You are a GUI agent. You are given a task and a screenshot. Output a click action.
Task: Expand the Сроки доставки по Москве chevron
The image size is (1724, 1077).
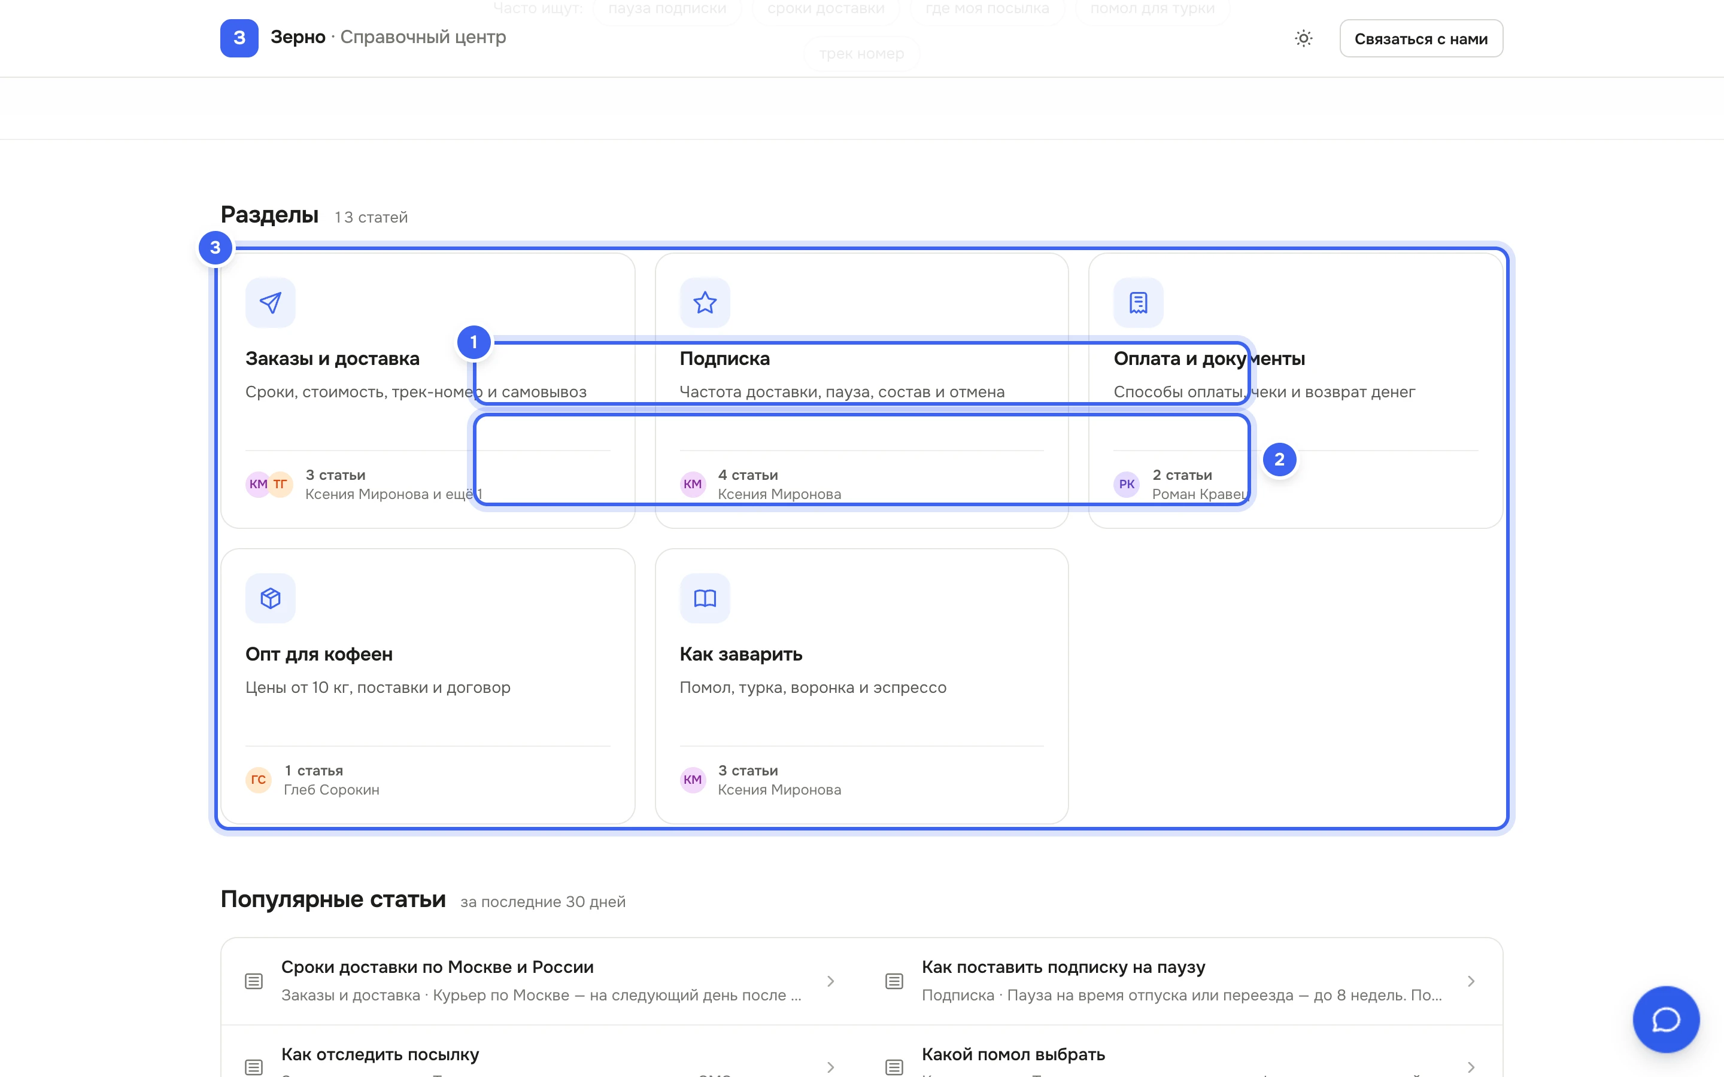click(830, 981)
